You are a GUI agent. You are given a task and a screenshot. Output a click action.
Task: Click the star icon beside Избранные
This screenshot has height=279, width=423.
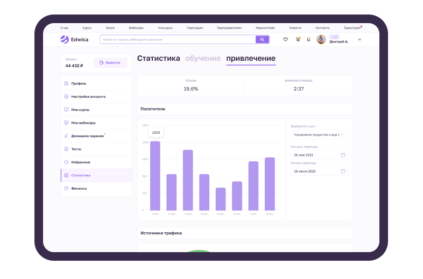(66, 162)
